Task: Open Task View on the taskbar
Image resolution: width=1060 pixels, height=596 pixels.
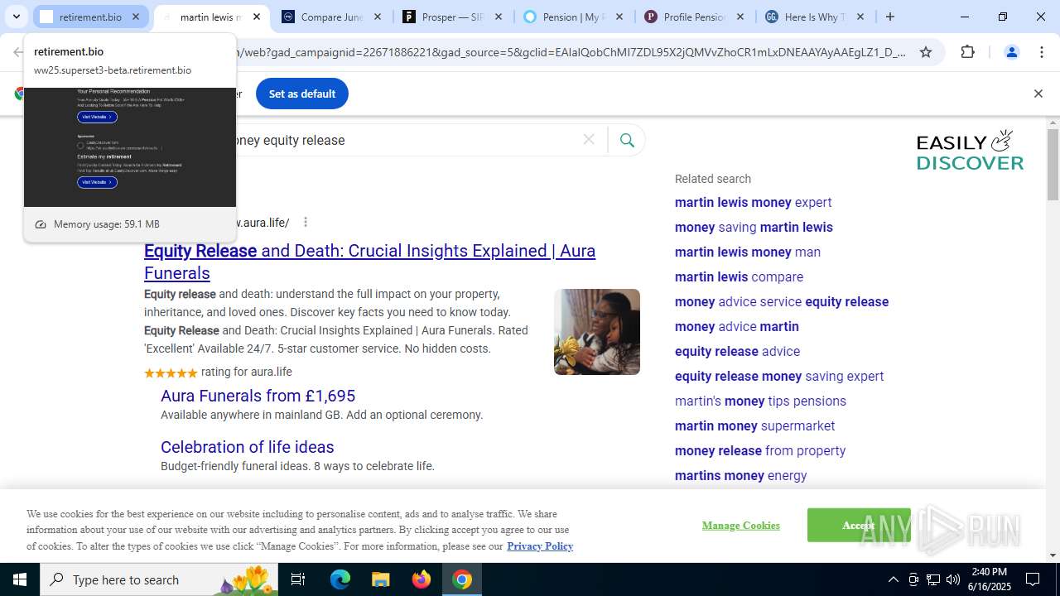Action: click(x=298, y=579)
